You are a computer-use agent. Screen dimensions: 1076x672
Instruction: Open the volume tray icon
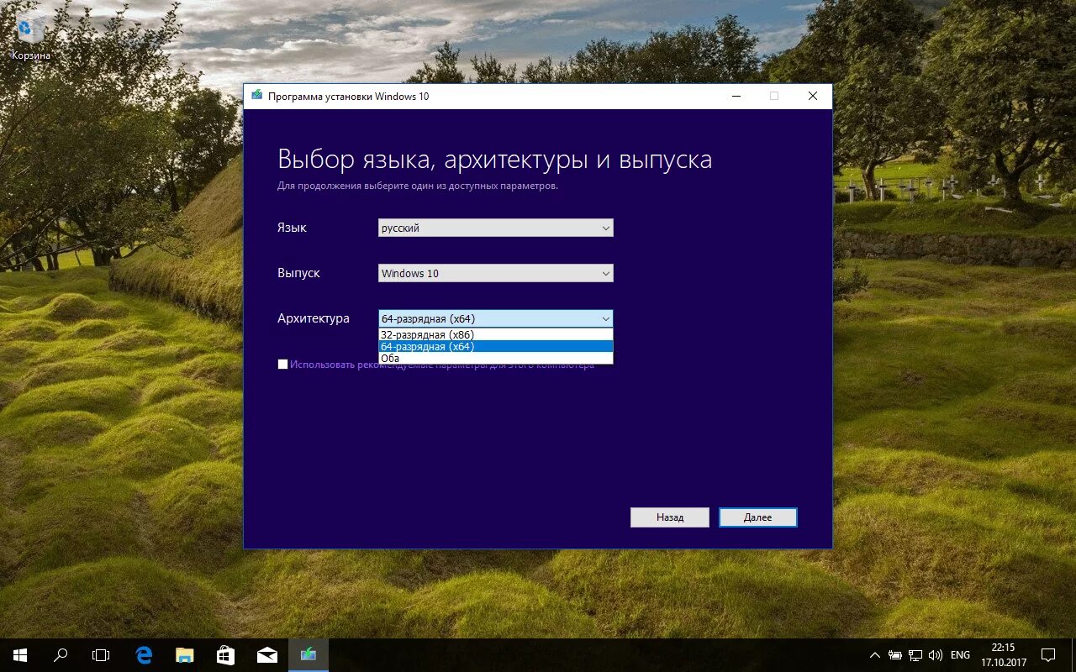point(936,655)
